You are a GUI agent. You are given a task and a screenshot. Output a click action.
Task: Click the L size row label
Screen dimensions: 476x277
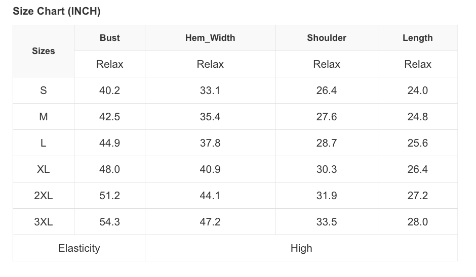click(44, 143)
